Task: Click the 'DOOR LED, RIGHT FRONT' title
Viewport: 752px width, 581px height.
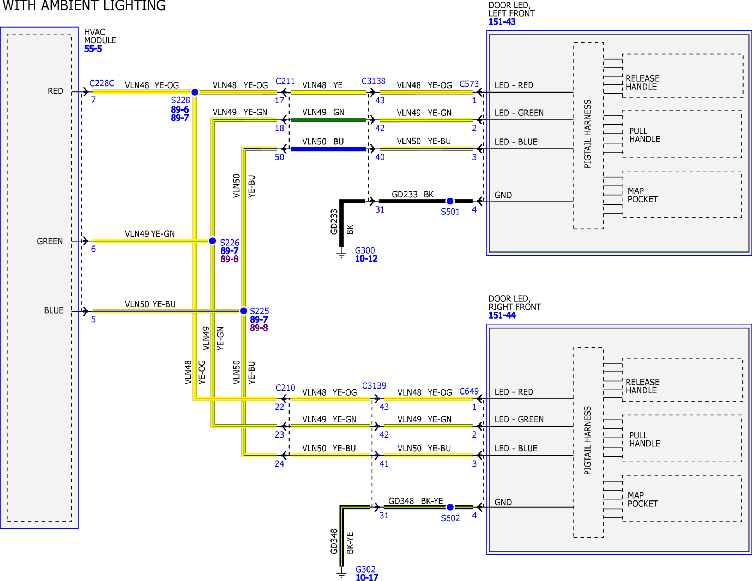Action: 514,303
